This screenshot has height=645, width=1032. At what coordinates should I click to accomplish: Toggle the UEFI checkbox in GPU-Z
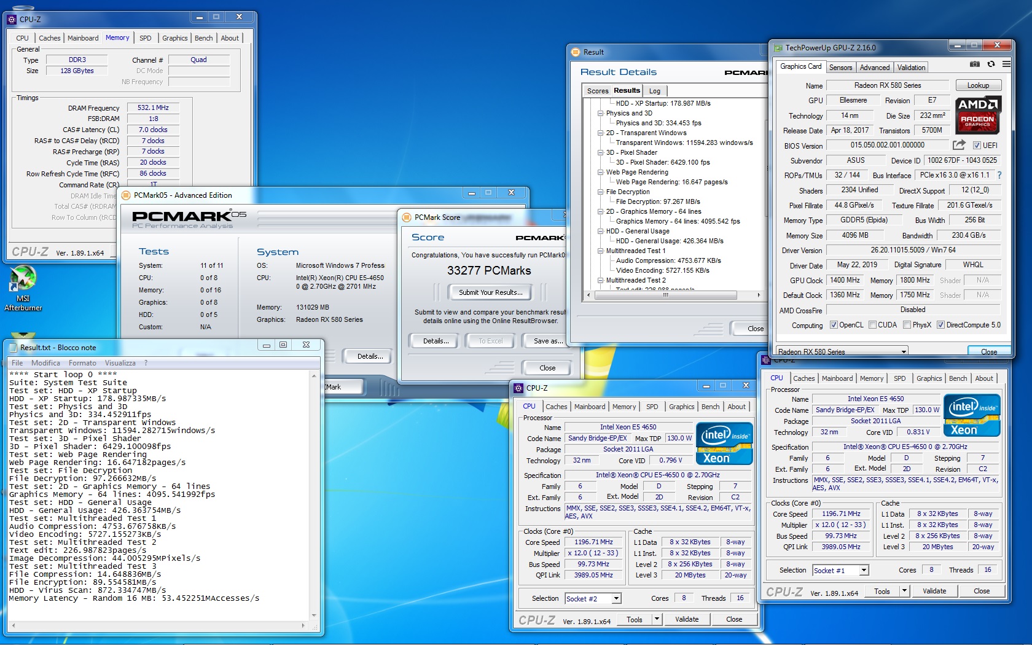977,146
